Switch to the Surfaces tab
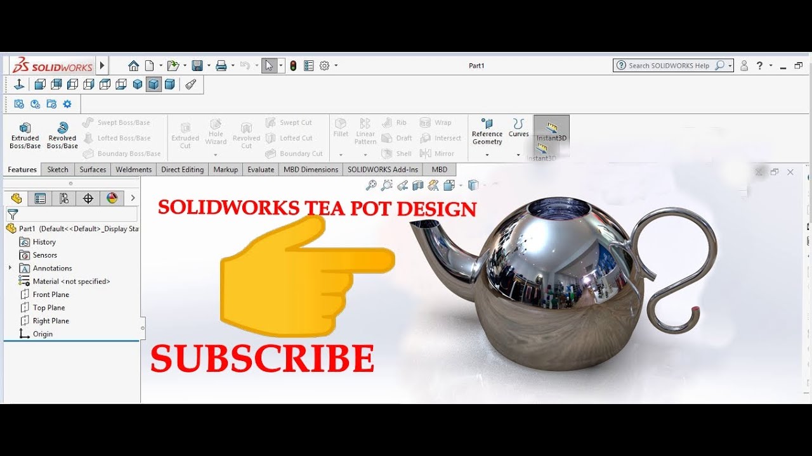The image size is (812, 456). (93, 170)
